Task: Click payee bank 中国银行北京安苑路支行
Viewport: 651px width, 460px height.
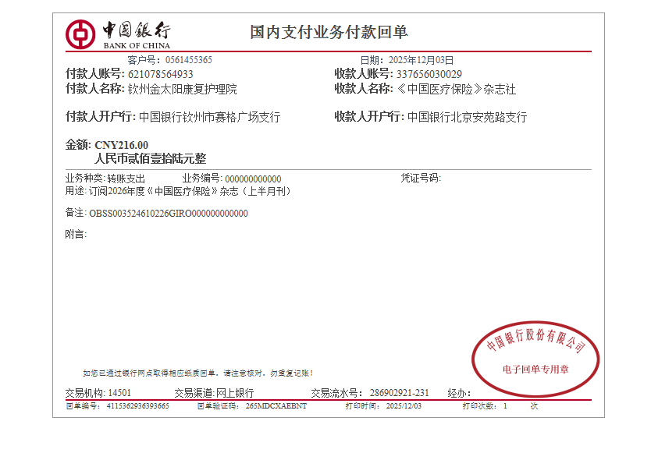Action: [467, 118]
